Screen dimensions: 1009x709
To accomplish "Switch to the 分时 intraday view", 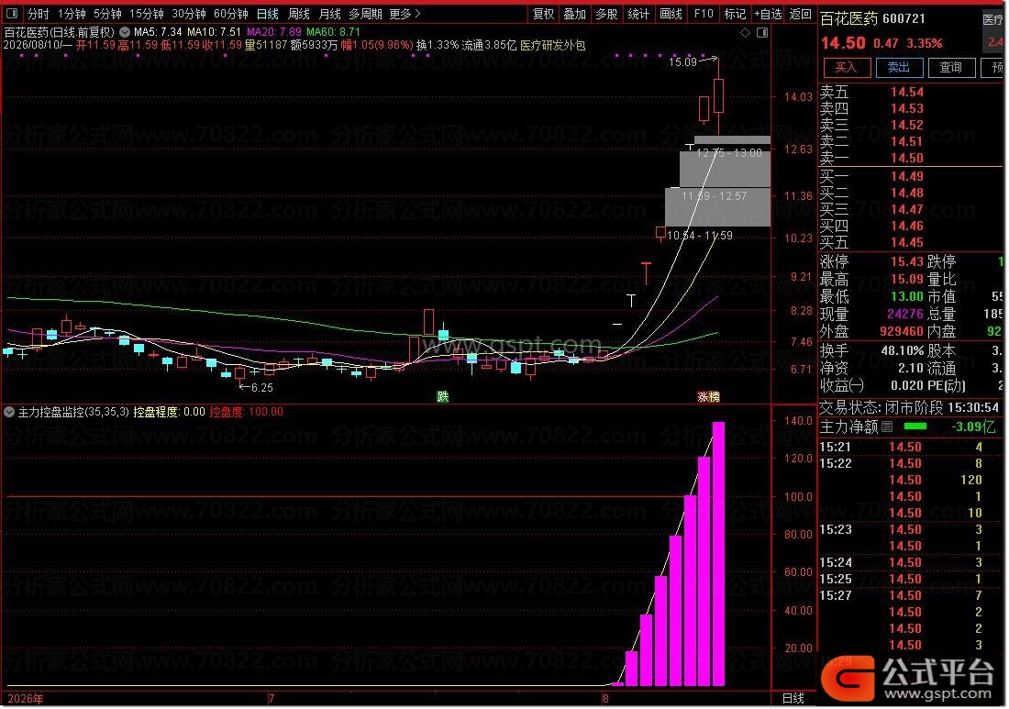I will (38, 14).
